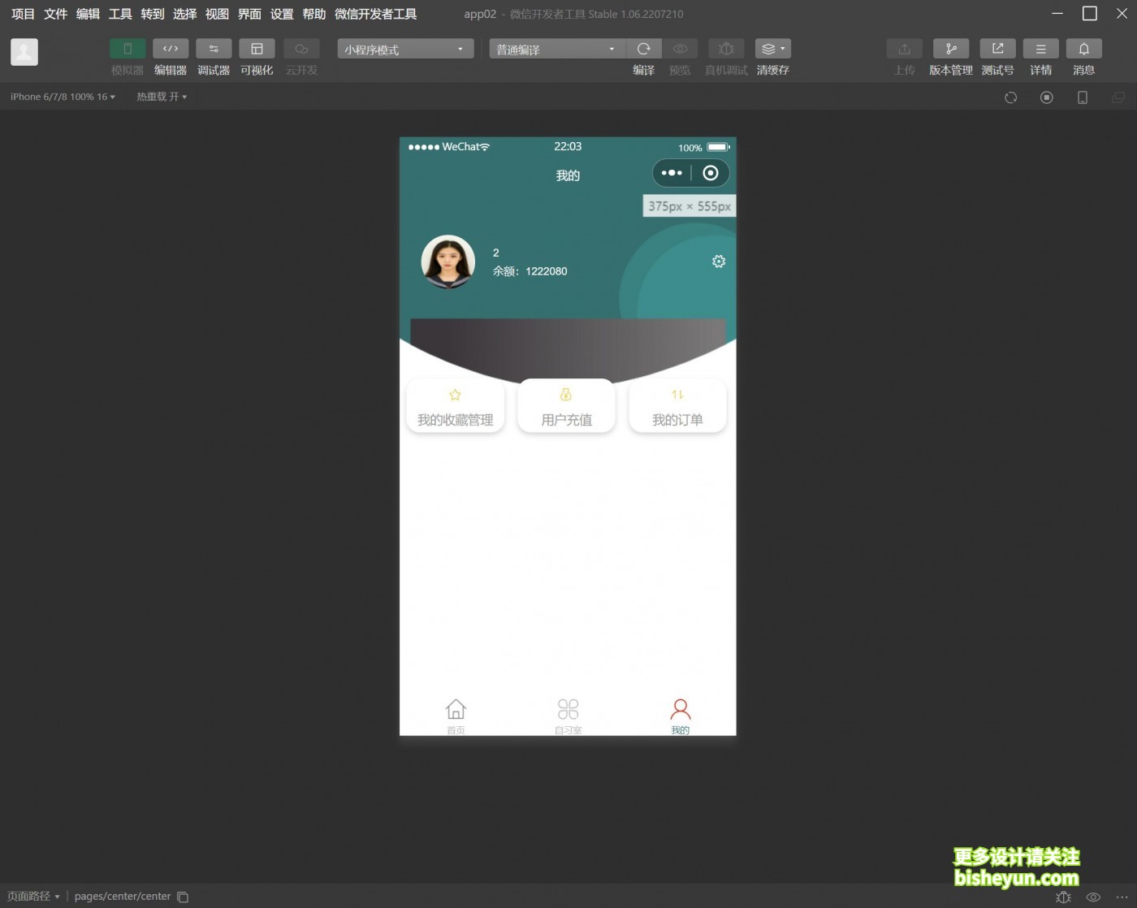1137x908 pixels.
Task: Click the user profile avatar photo
Action: coord(447,262)
